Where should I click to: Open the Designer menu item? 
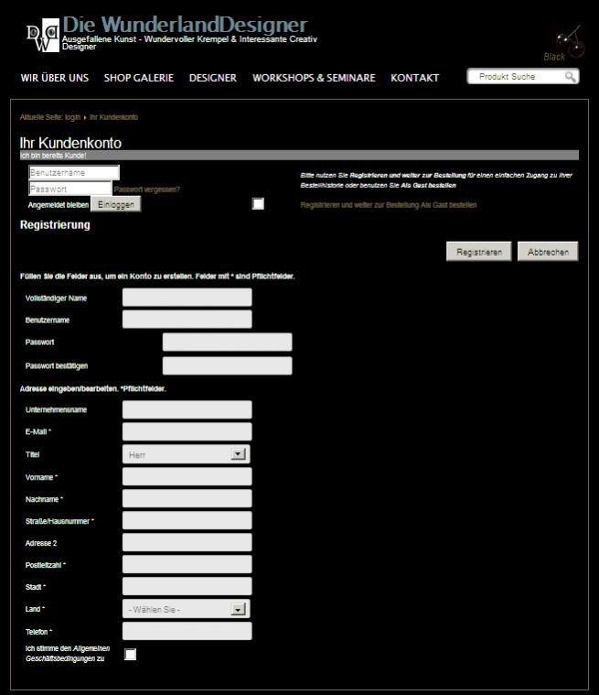click(212, 78)
